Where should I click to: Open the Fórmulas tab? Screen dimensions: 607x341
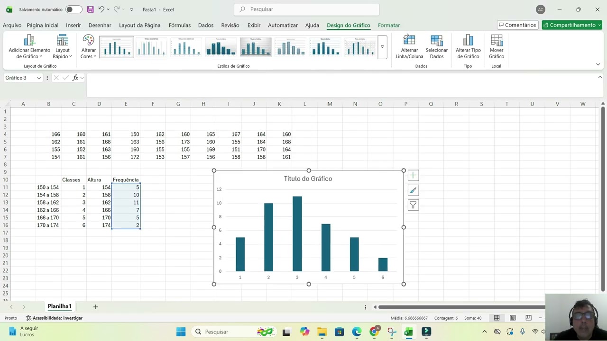180,25
